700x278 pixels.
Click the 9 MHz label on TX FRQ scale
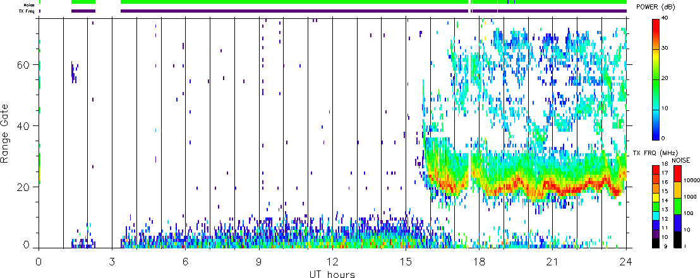[x=666, y=246]
